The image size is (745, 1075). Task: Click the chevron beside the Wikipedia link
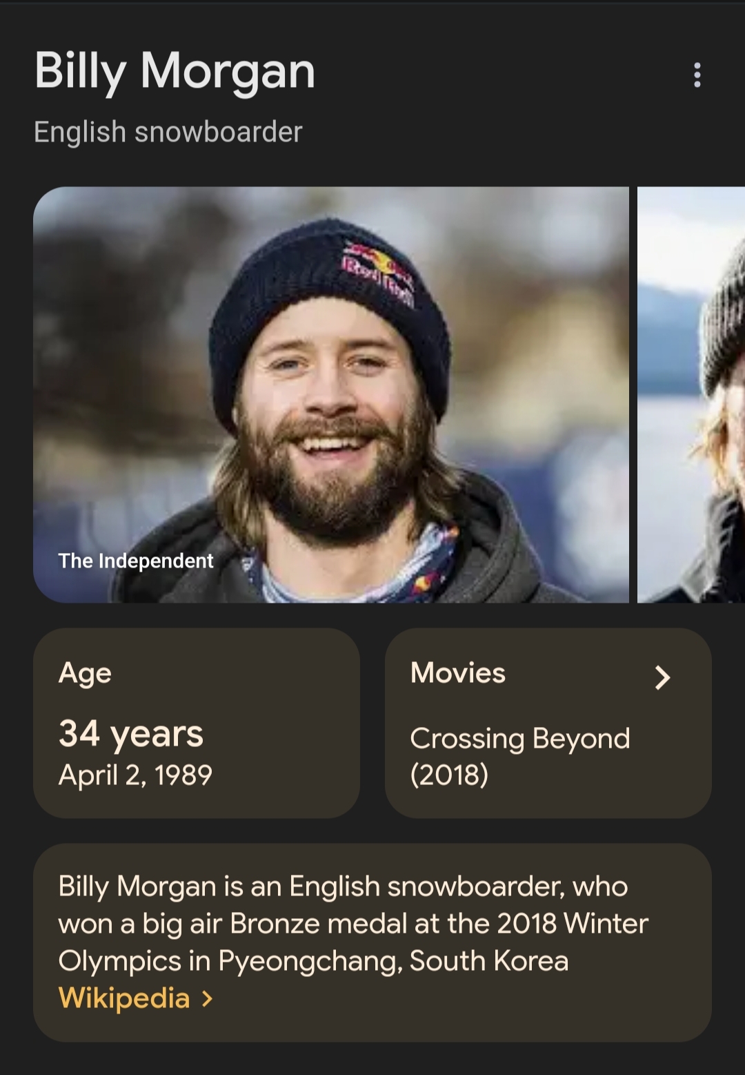point(207,998)
